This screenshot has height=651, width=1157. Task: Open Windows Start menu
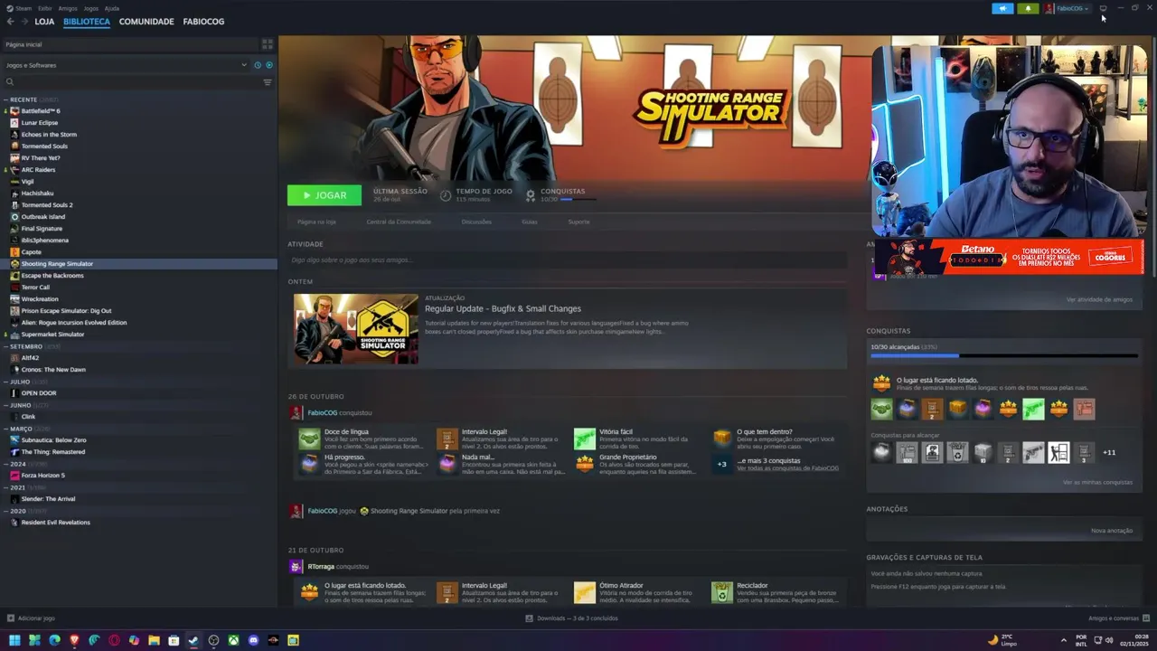[x=14, y=640]
